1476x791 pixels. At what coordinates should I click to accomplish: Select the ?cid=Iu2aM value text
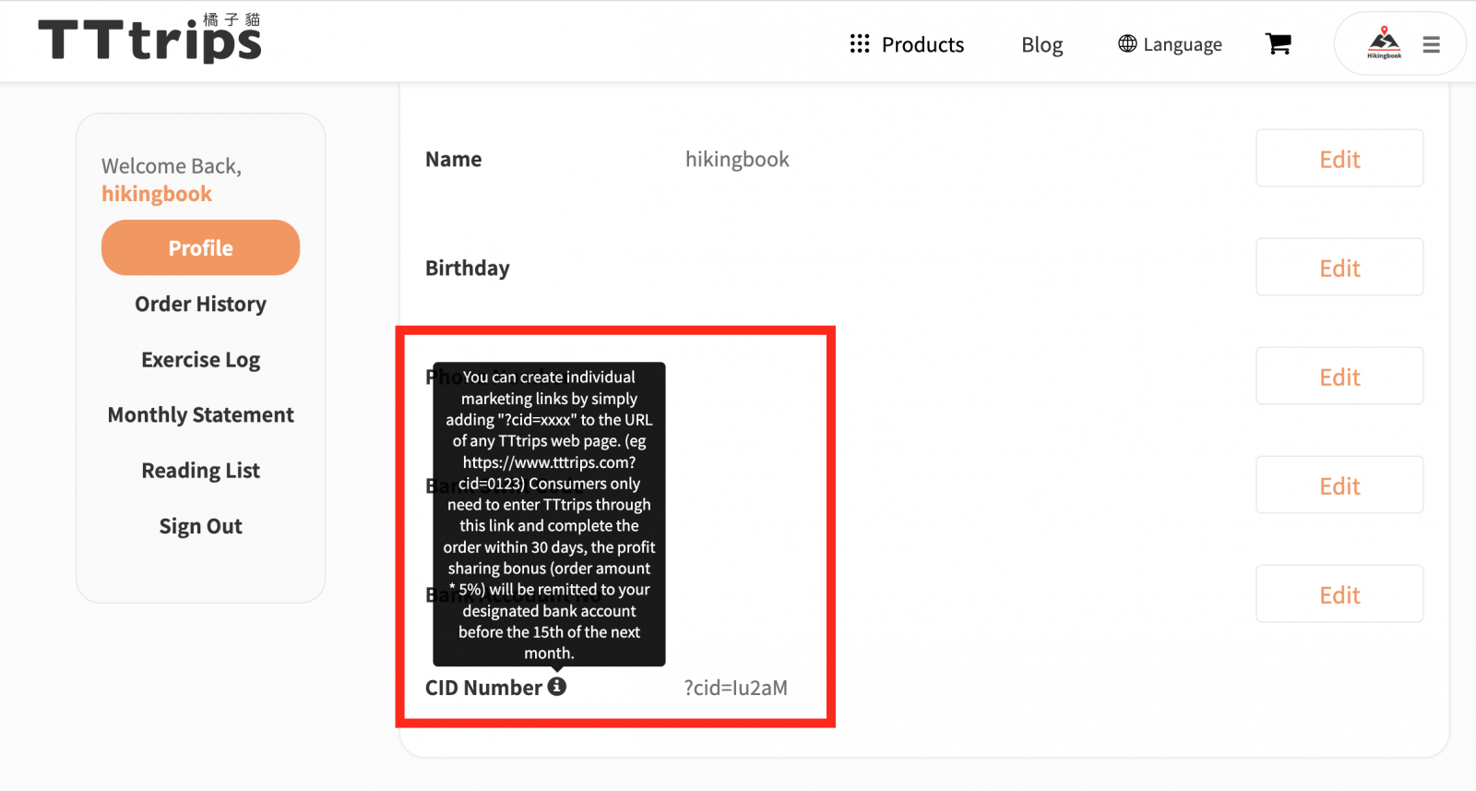point(735,688)
